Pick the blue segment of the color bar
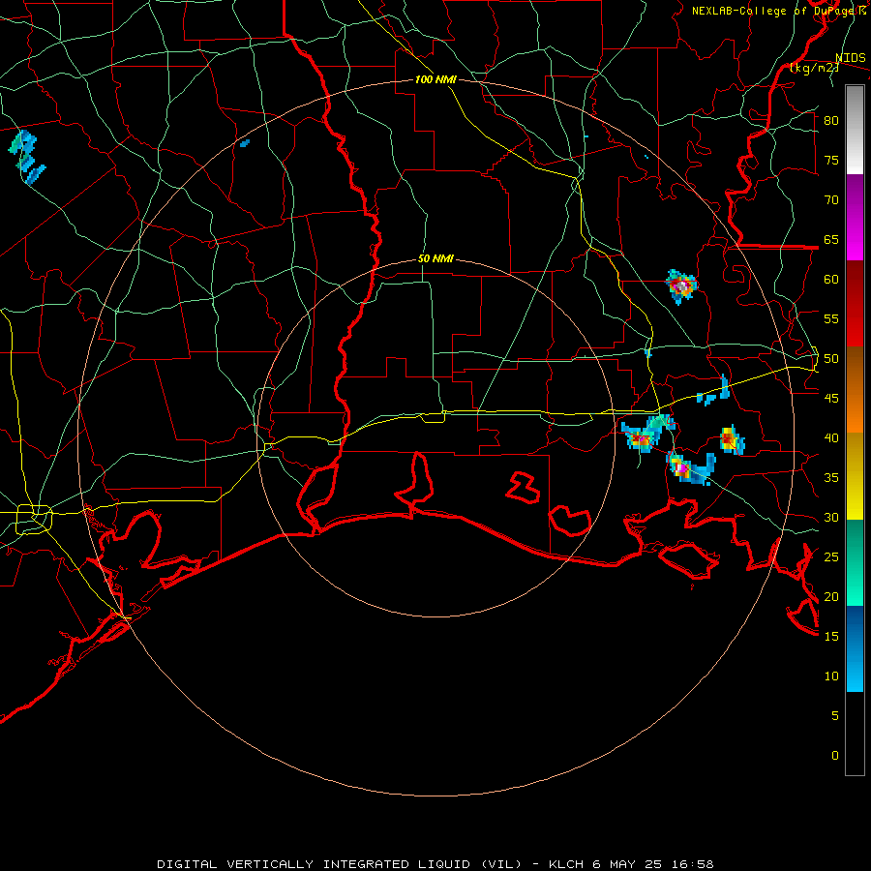The width and height of the screenshot is (871, 871). pos(855,648)
